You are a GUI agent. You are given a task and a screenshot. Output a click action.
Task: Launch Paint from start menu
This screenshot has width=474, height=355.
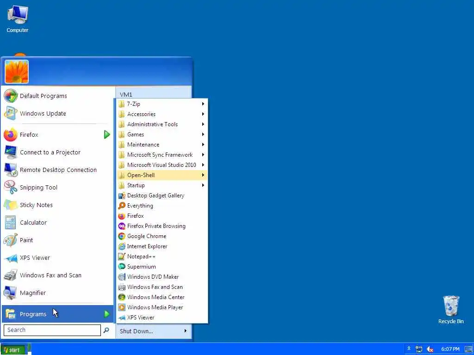pyautogui.click(x=57, y=240)
